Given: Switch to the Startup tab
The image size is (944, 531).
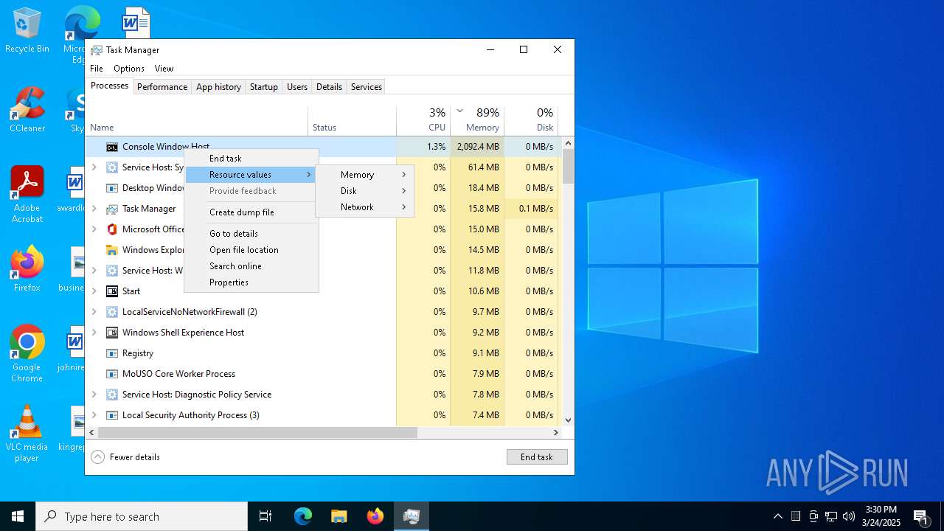Looking at the screenshot, I should [x=263, y=87].
